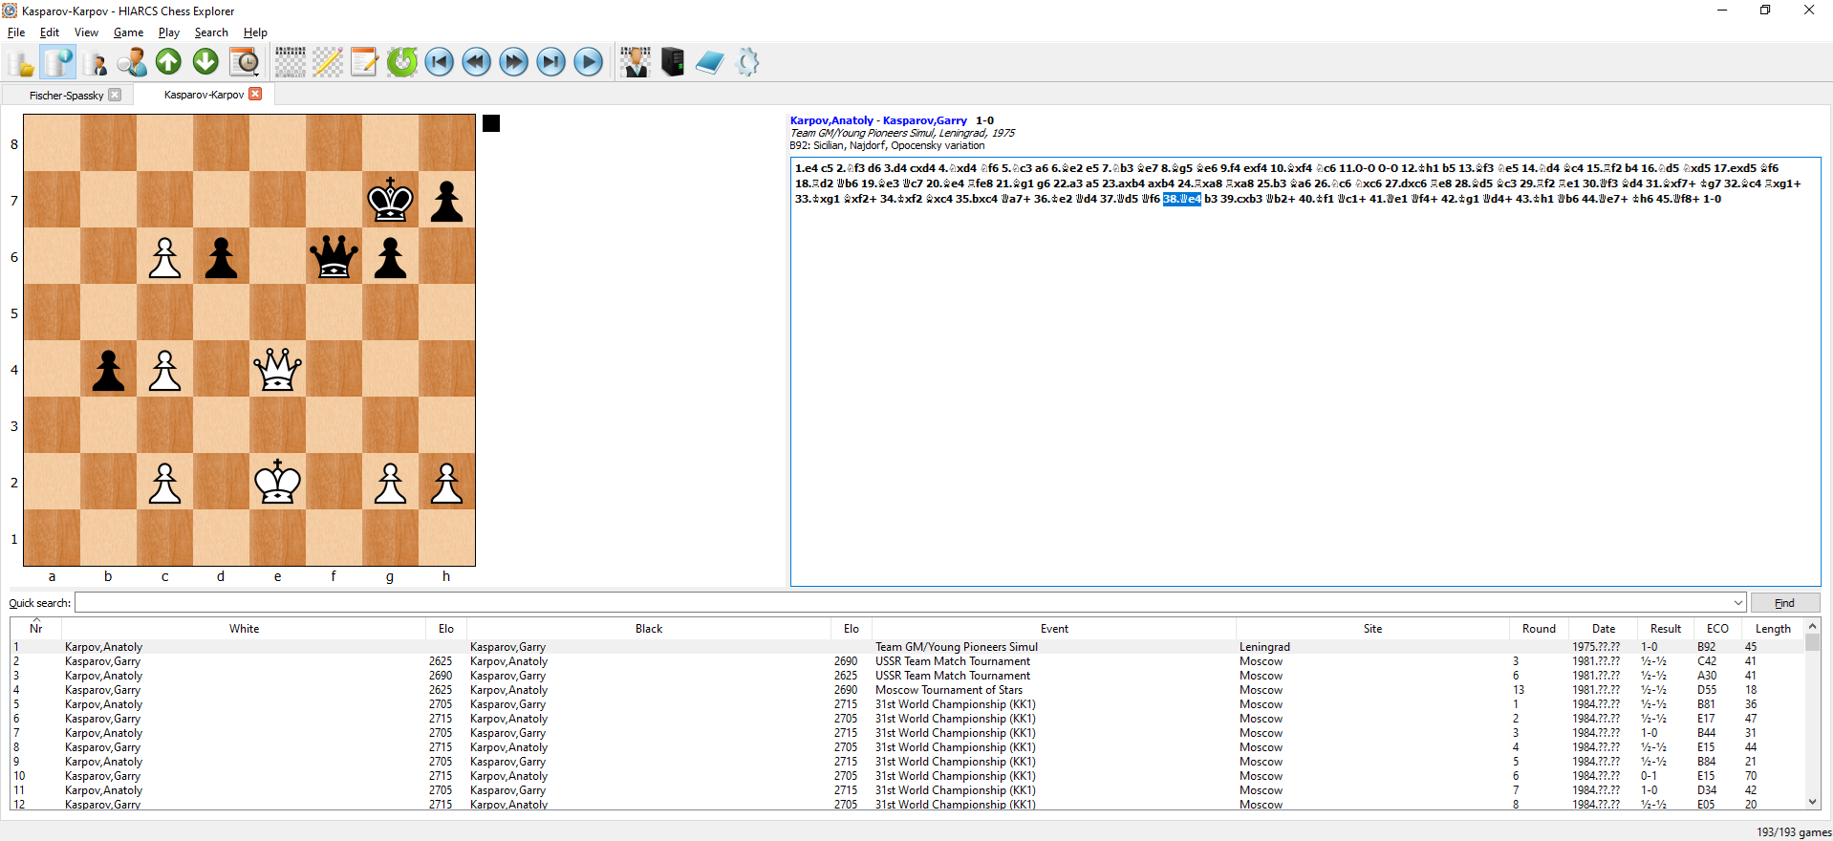Sort games by the Round column header
Screen dimensions: 1833x841
click(x=1539, y=629)
